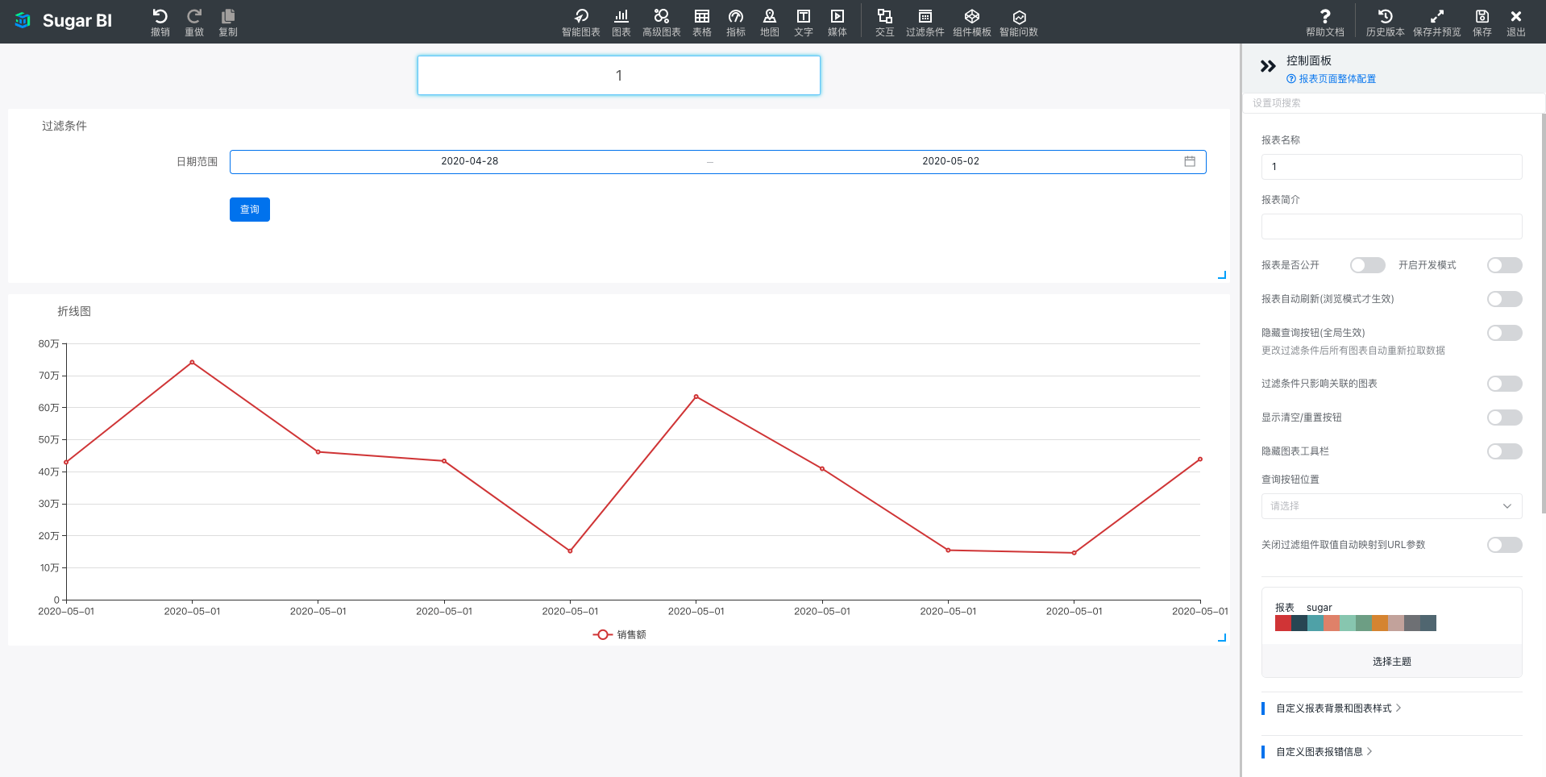Viewport: 1546px width, 777px height.
Task: Open filter conditions (过滤条件) tool
Action: [925, 22]
